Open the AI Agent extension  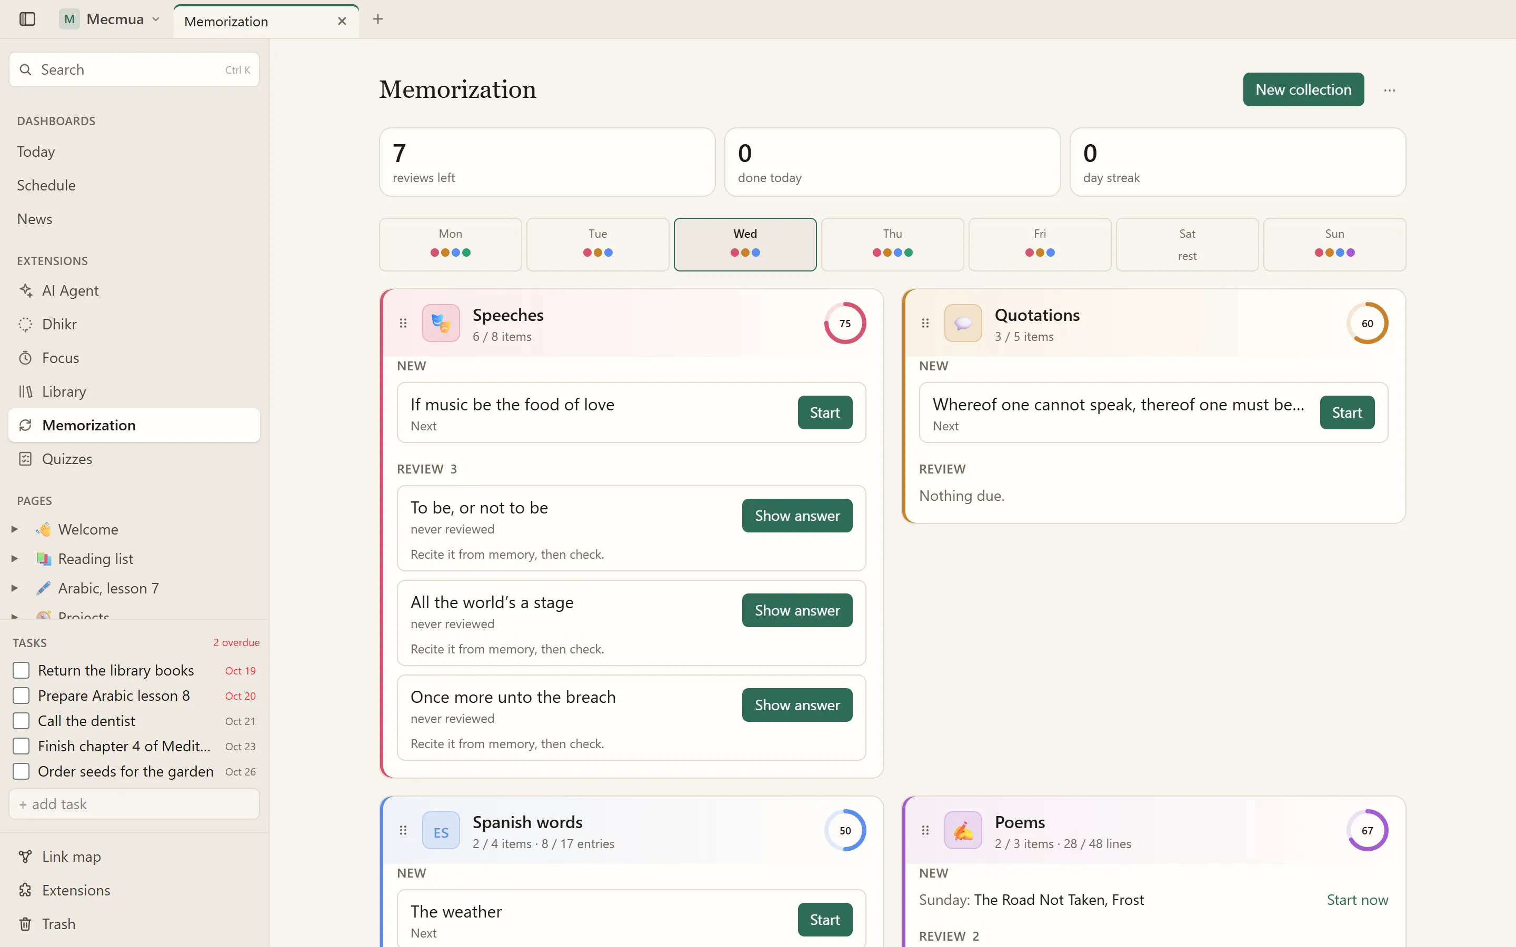(x=134, y=290)
